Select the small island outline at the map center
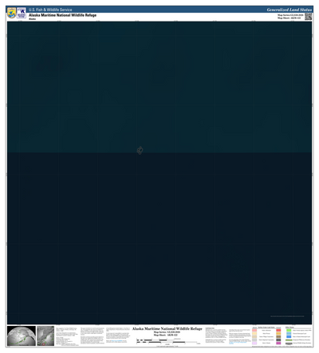 point(140,151)
